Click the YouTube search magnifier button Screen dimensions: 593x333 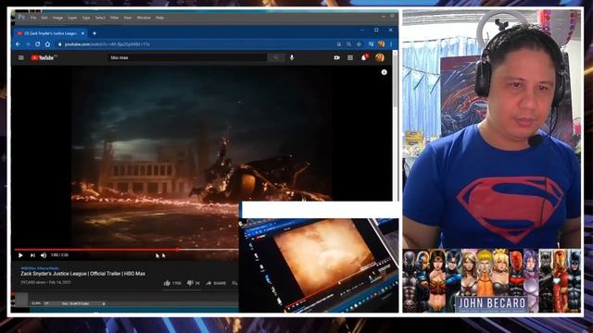(x=276, y=57)
